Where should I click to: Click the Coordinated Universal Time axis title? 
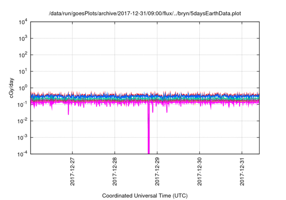pos(145,196)
